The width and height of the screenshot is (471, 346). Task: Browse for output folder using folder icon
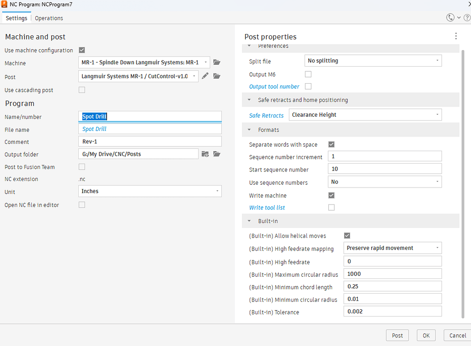pyautogui.click(x=217, y=154)
